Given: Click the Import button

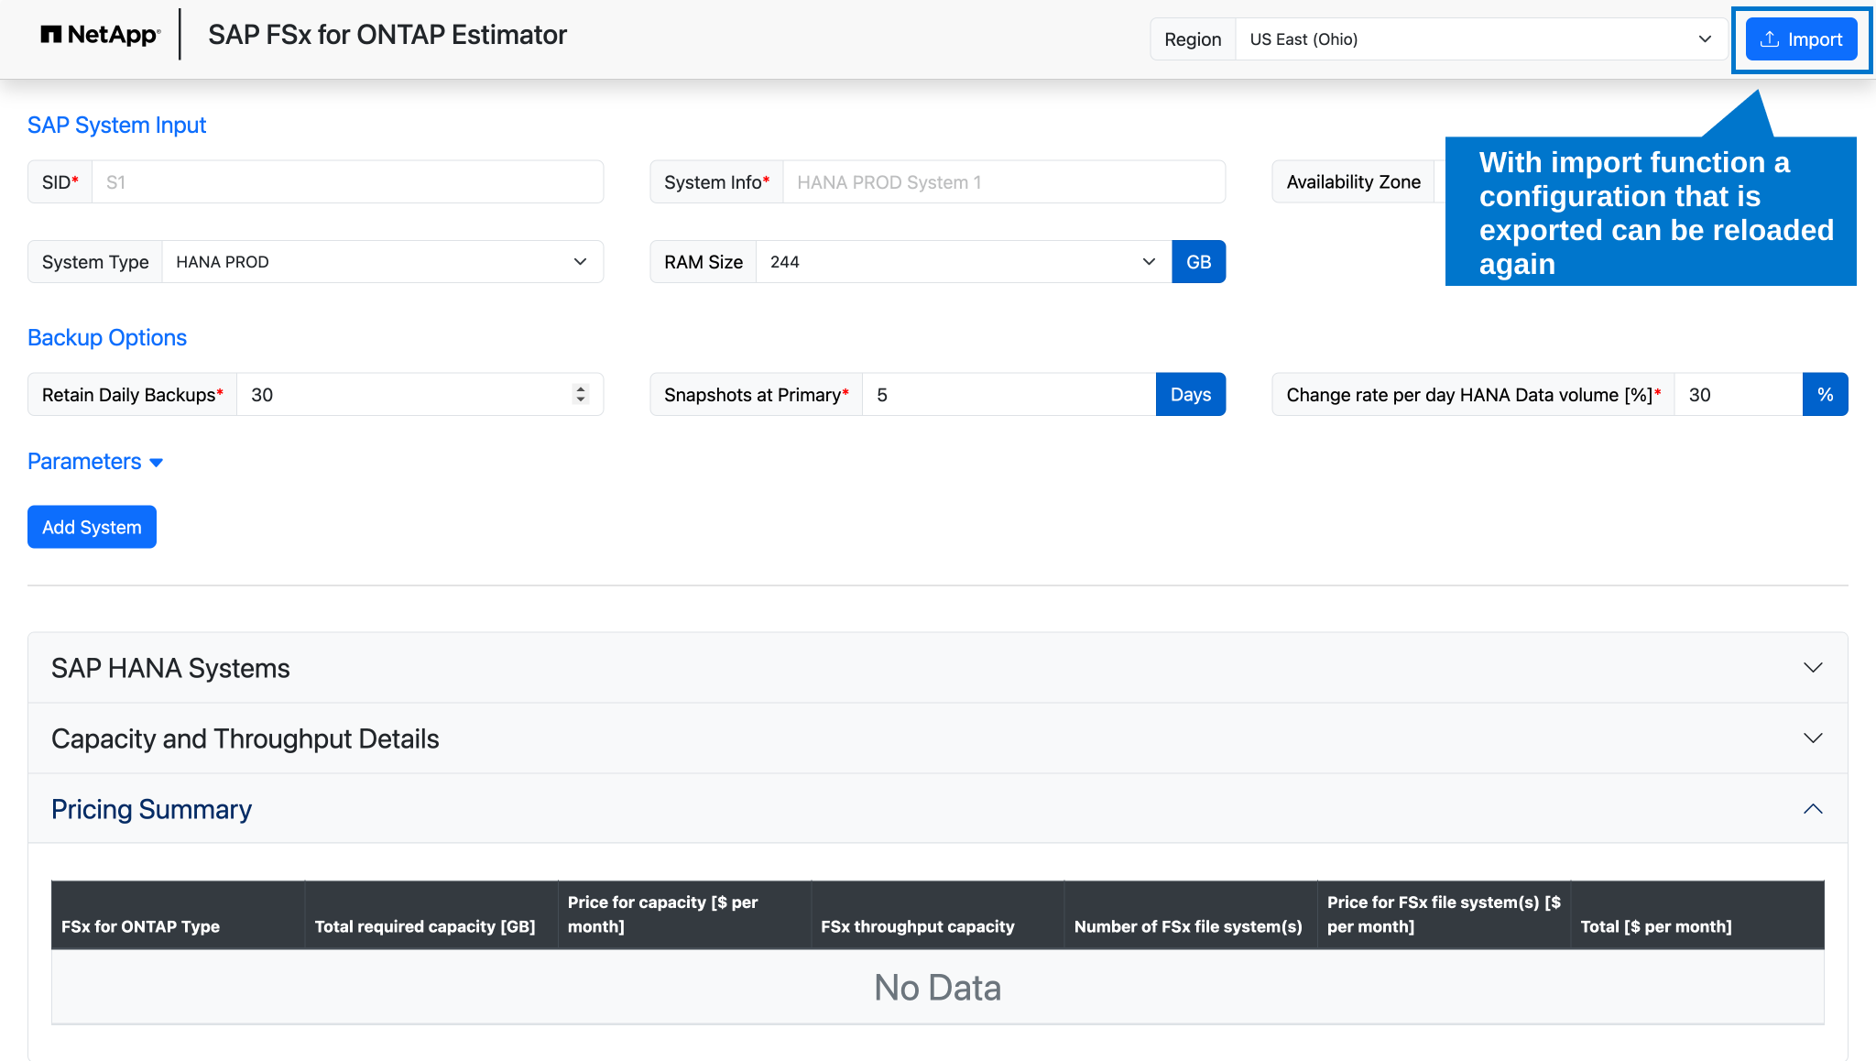Looking at the screenshot, I should (1801, 39).
